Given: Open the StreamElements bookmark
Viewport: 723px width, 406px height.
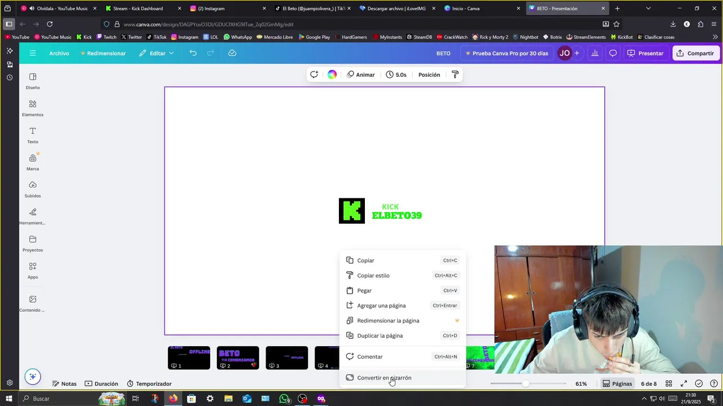Looking at the screenshot, I should tap(585, 37).
